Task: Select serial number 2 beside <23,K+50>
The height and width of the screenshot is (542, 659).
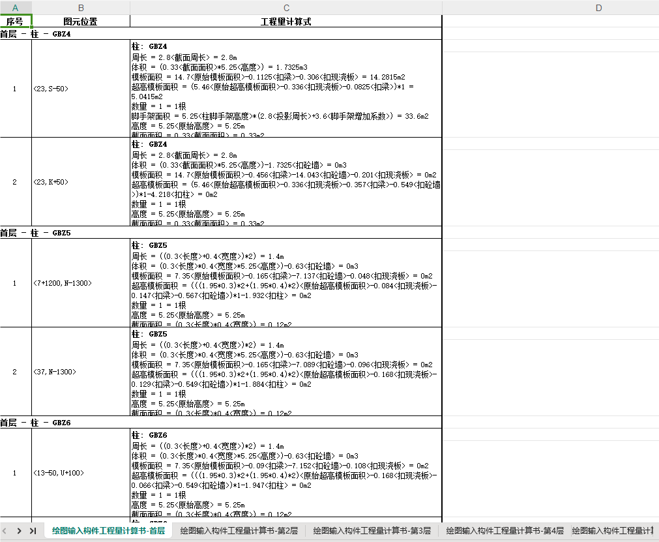Action: [x=16, y=182]
